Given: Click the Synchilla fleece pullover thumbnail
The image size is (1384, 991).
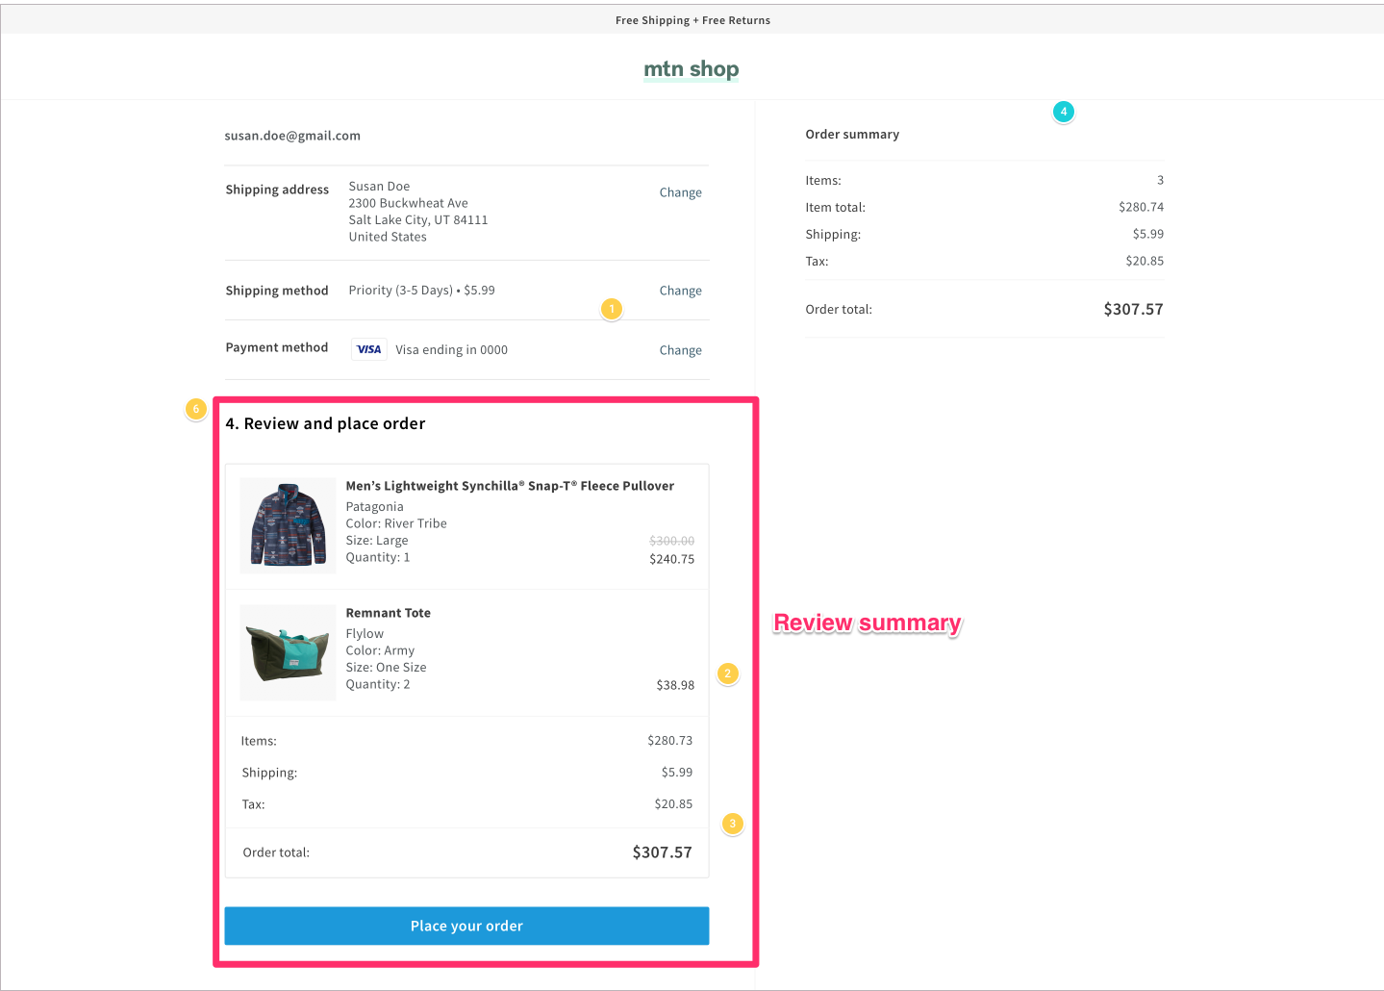Looking at the screenshot, I should pyautogui.click(x=288, y=525).
